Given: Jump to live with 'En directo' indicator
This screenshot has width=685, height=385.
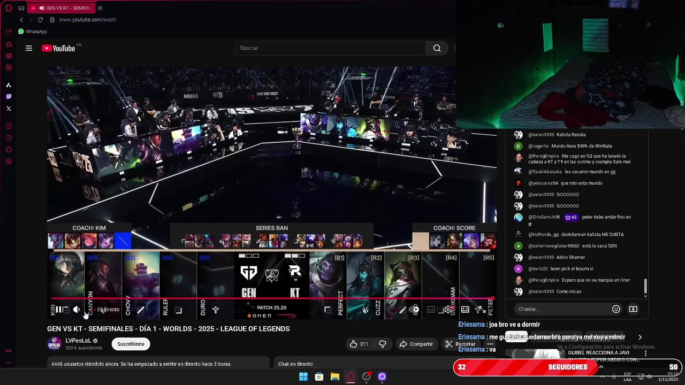Looking at the screenshot, I should click(107, 310).
